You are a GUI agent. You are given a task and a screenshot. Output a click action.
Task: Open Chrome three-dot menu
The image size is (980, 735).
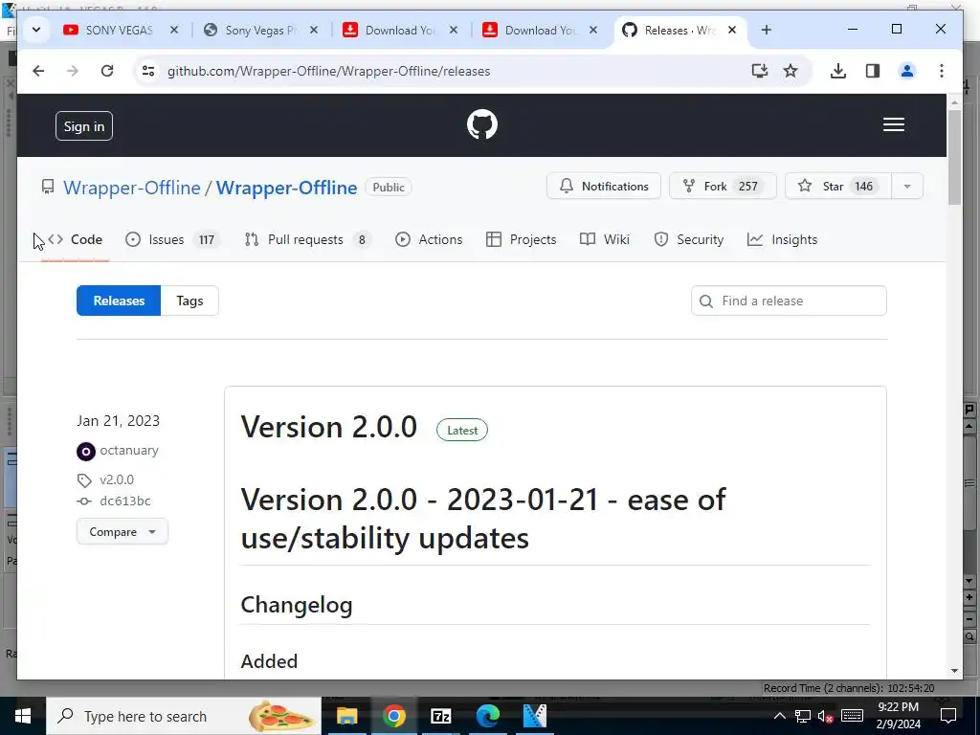click(942, 71)
